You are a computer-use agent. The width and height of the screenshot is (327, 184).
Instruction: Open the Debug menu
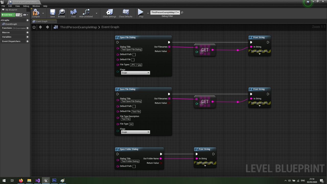tap(26, 6)
